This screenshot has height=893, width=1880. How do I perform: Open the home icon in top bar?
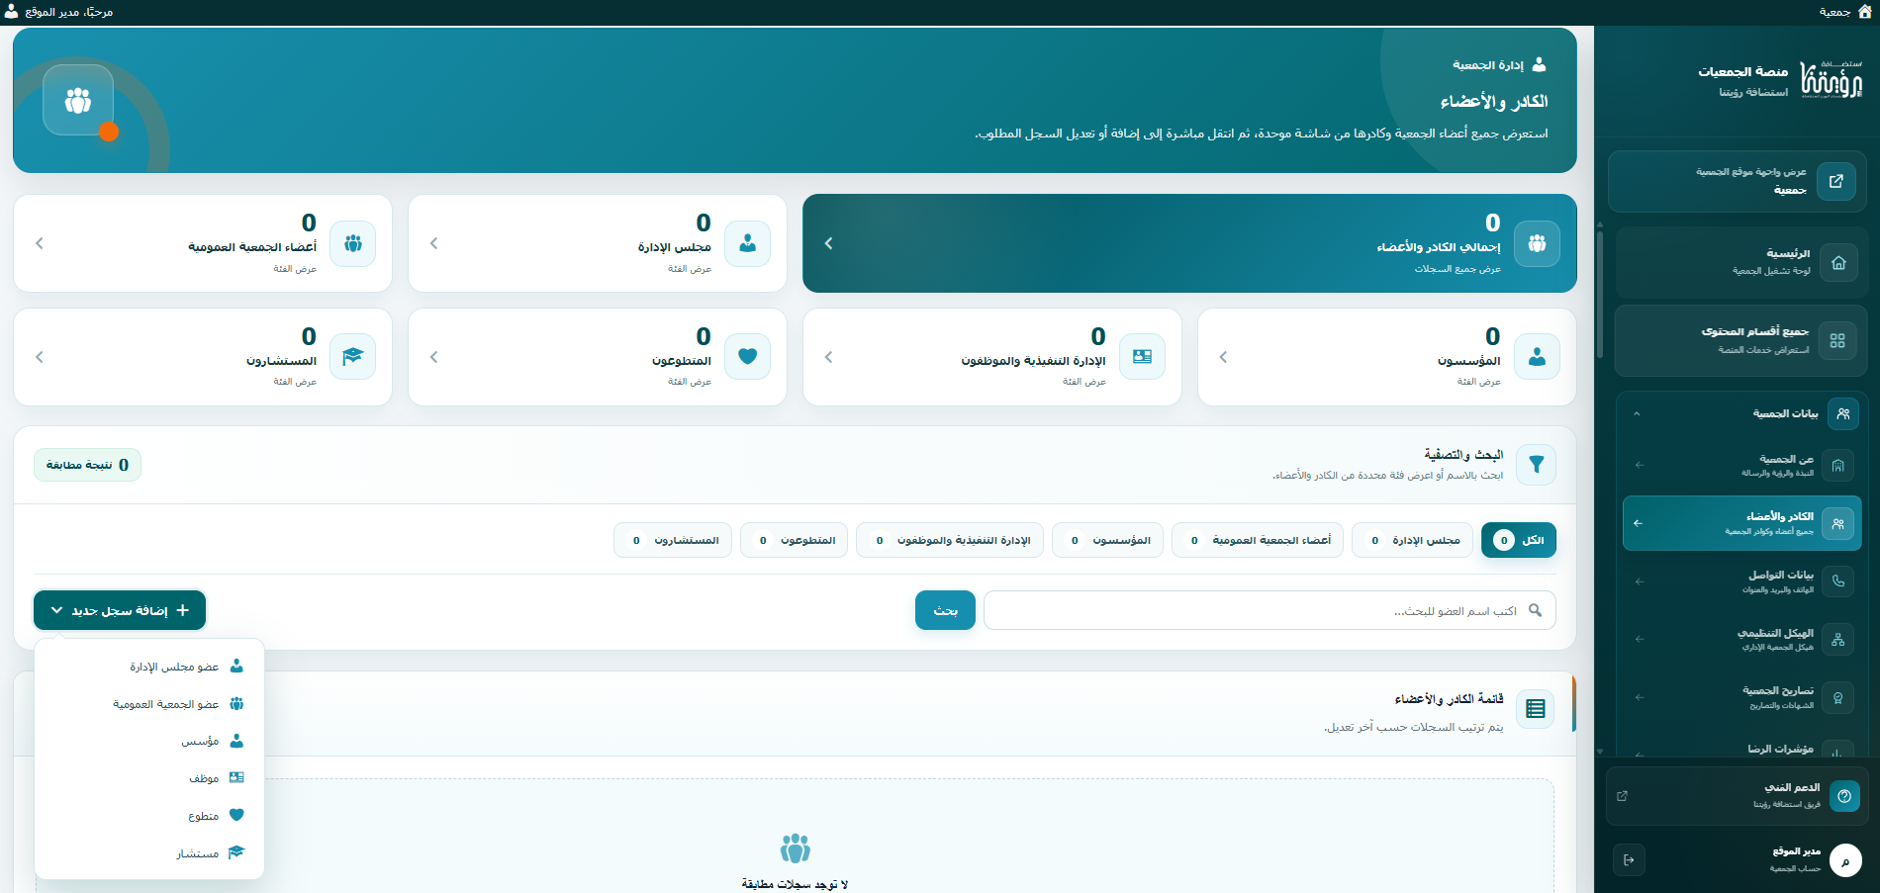pyautogui.click(x=1864, y=11)
